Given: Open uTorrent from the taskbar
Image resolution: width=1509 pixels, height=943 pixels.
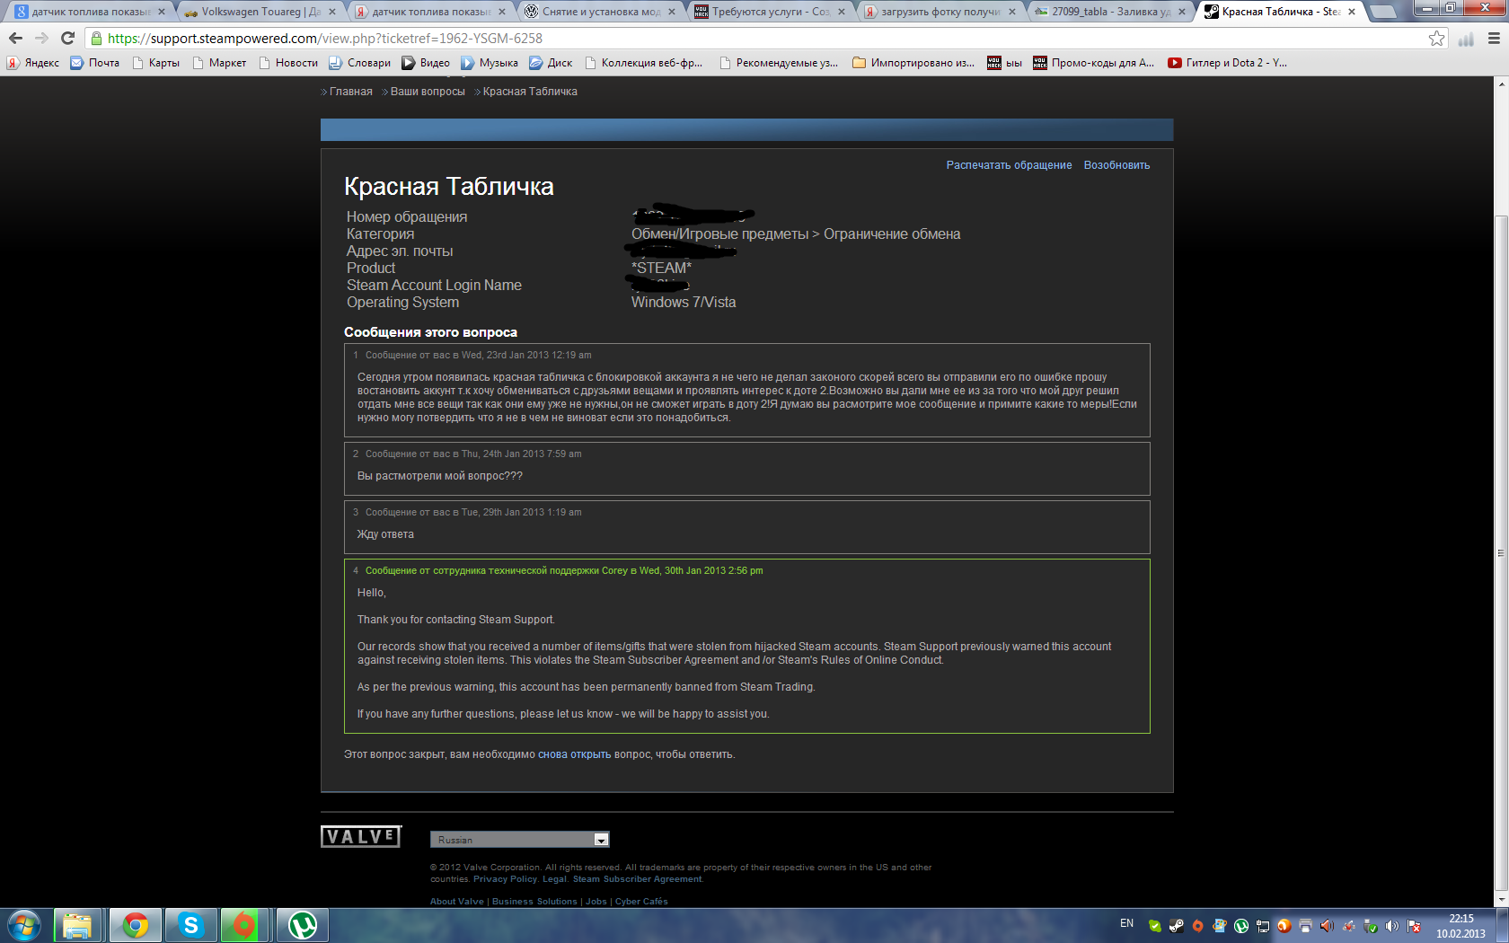Looking at the screenshot, I should 302,925.
